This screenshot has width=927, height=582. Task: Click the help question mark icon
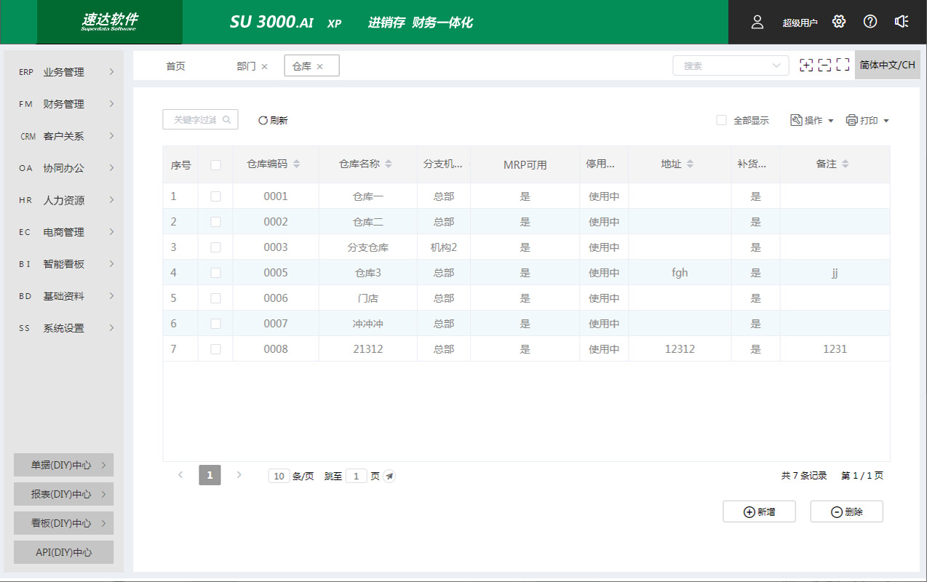point(870,22)
